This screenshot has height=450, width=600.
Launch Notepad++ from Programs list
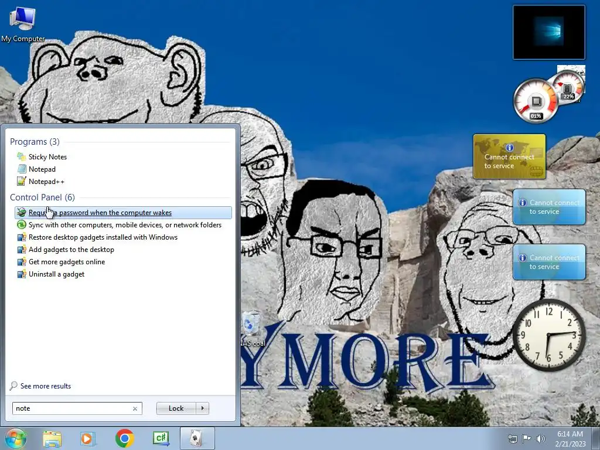point(46,182)
